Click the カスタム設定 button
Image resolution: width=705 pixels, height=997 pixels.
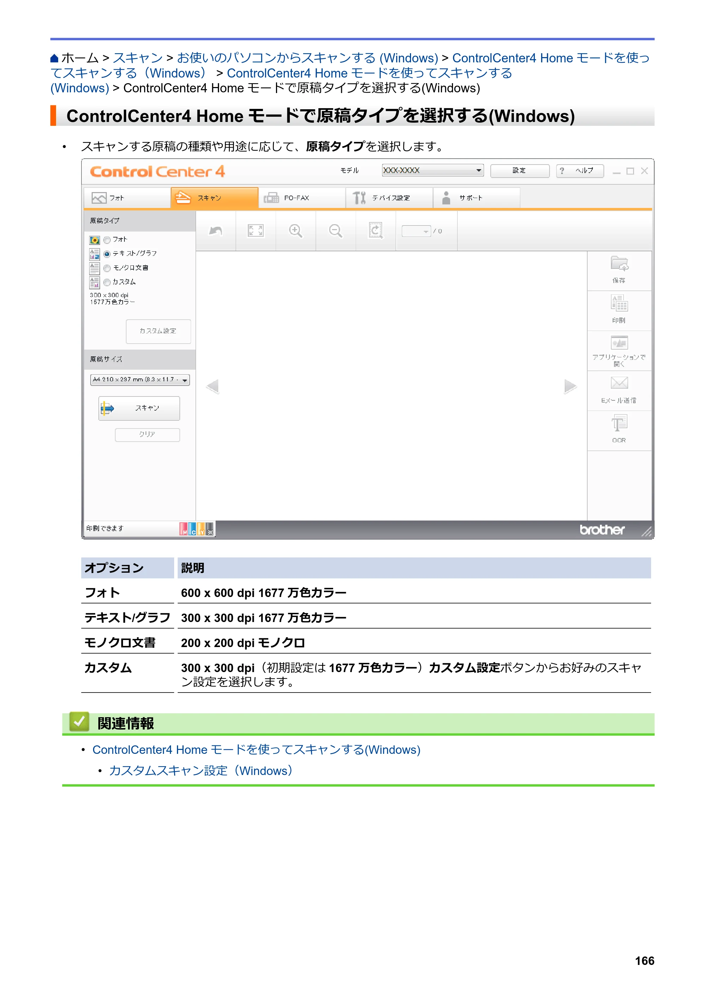[158, 331]
